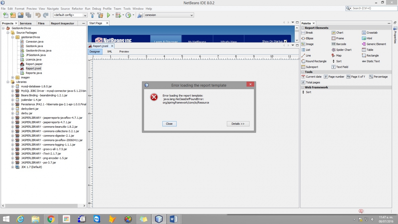Run the project with green arrow
Image resolution: width=398 pixels, height=224 pixels.
coord(109,15)
